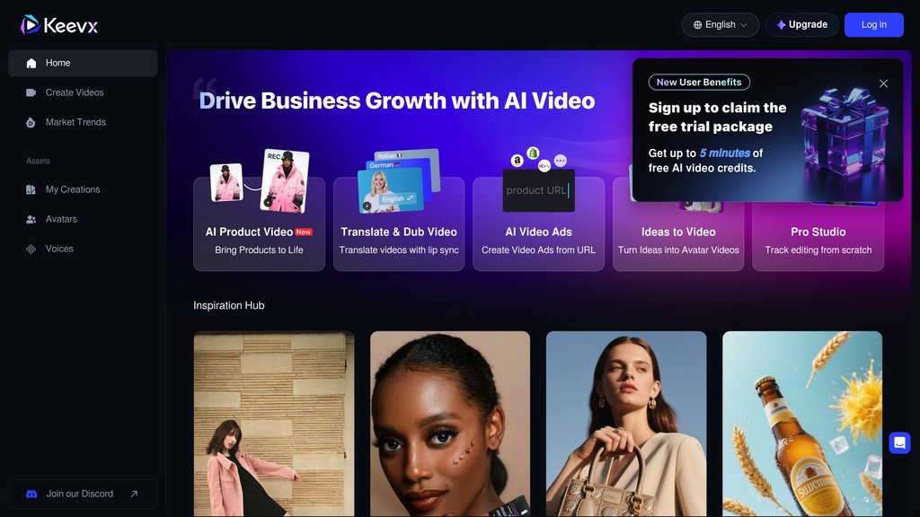Click the Market Trends flame icon
The image size is (920, 517).
click(31, 123)
